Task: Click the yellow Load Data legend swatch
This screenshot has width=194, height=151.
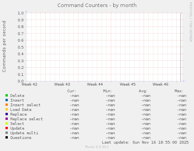Action: (7, 109)
